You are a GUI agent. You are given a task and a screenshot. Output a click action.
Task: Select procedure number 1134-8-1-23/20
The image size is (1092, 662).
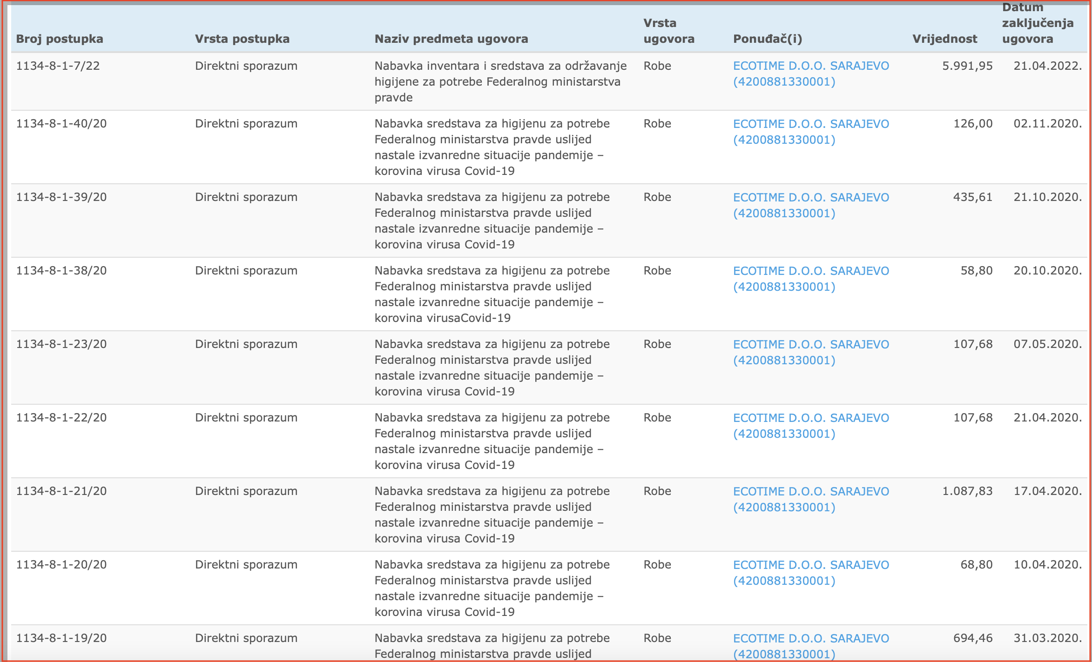tap(61, 345)
